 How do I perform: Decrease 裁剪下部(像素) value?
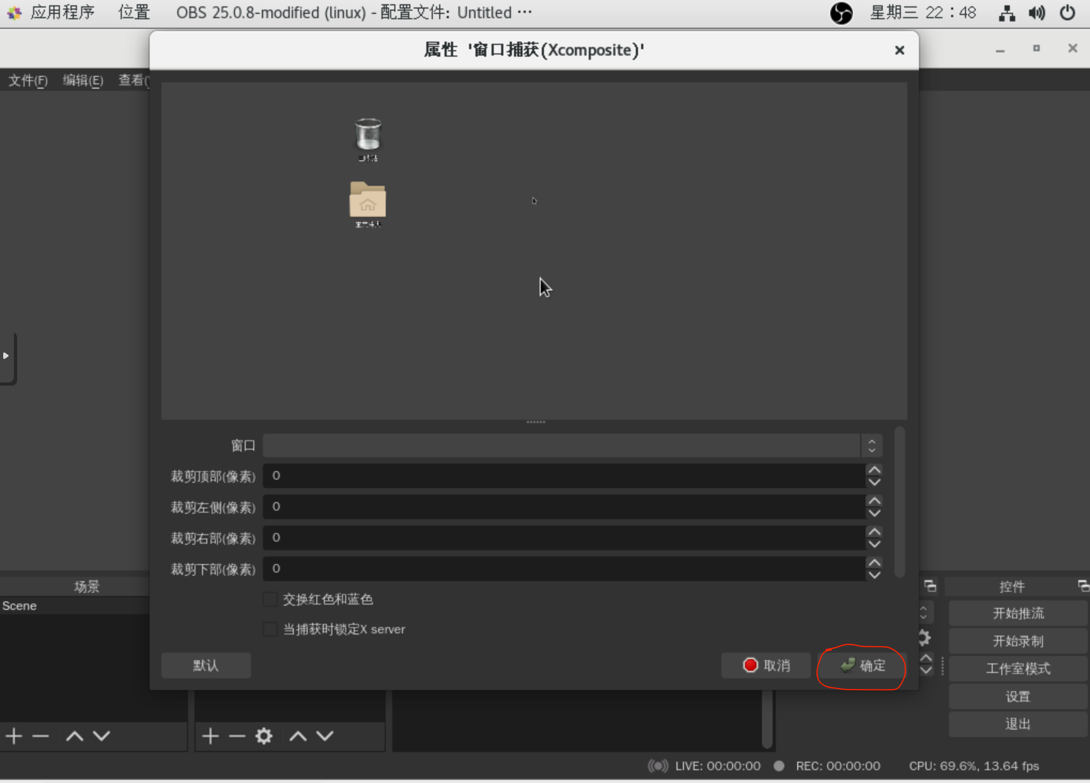point(875,575)
